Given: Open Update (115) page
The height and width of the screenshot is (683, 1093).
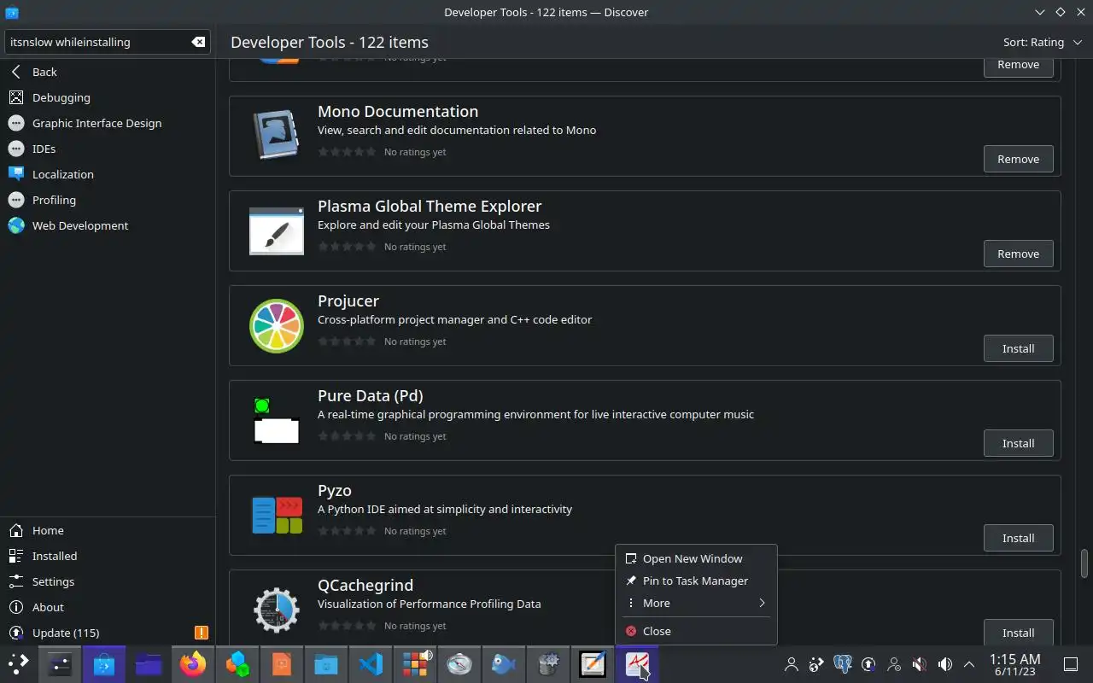Looking at the screenshot, I should tap(108, 633).
